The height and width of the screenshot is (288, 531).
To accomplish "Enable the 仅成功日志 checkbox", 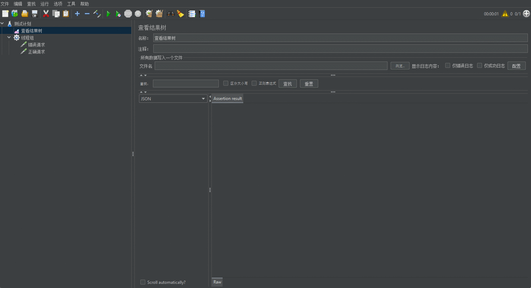I will point(480,65).
